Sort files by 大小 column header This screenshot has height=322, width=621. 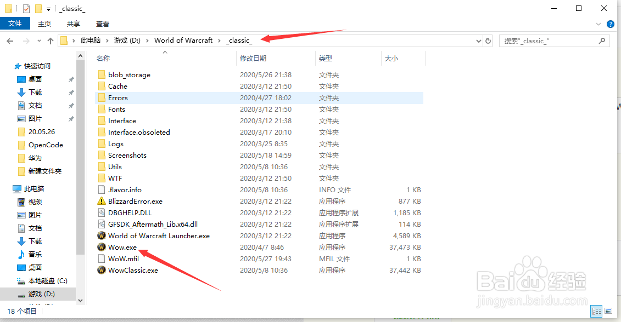391,59
